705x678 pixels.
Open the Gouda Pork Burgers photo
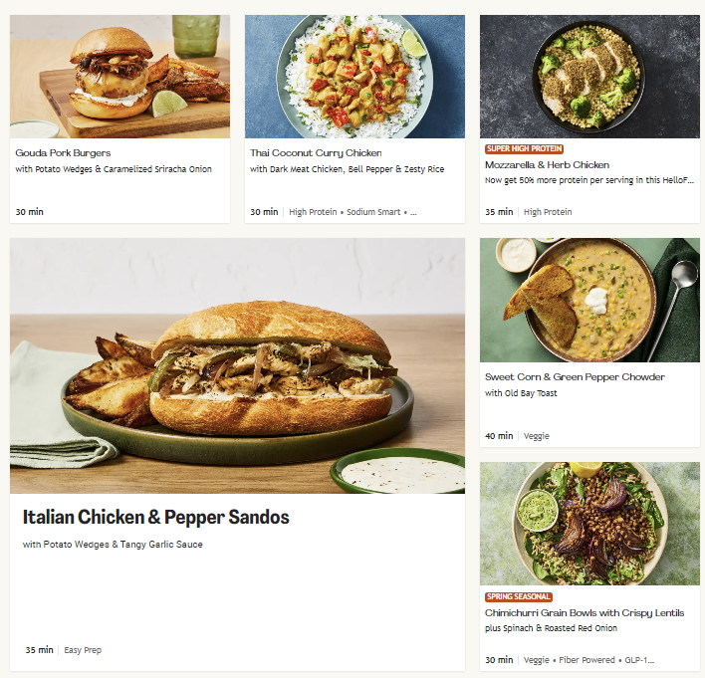point(119,77)
